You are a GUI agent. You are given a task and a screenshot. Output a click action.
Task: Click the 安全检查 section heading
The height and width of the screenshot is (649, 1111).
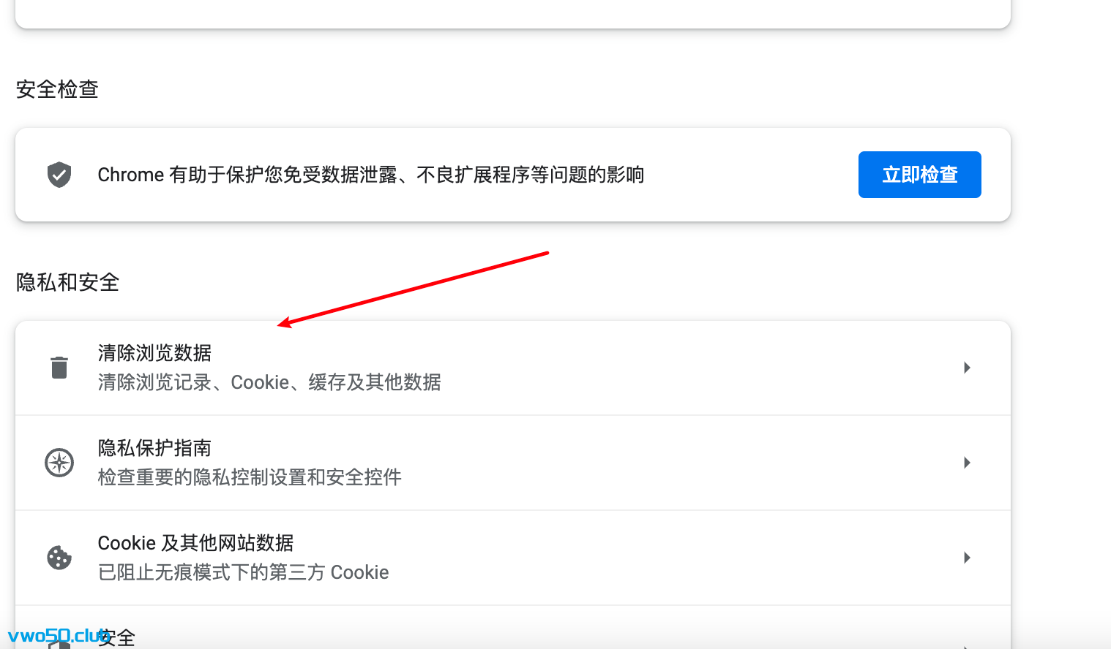pos(57,89)
